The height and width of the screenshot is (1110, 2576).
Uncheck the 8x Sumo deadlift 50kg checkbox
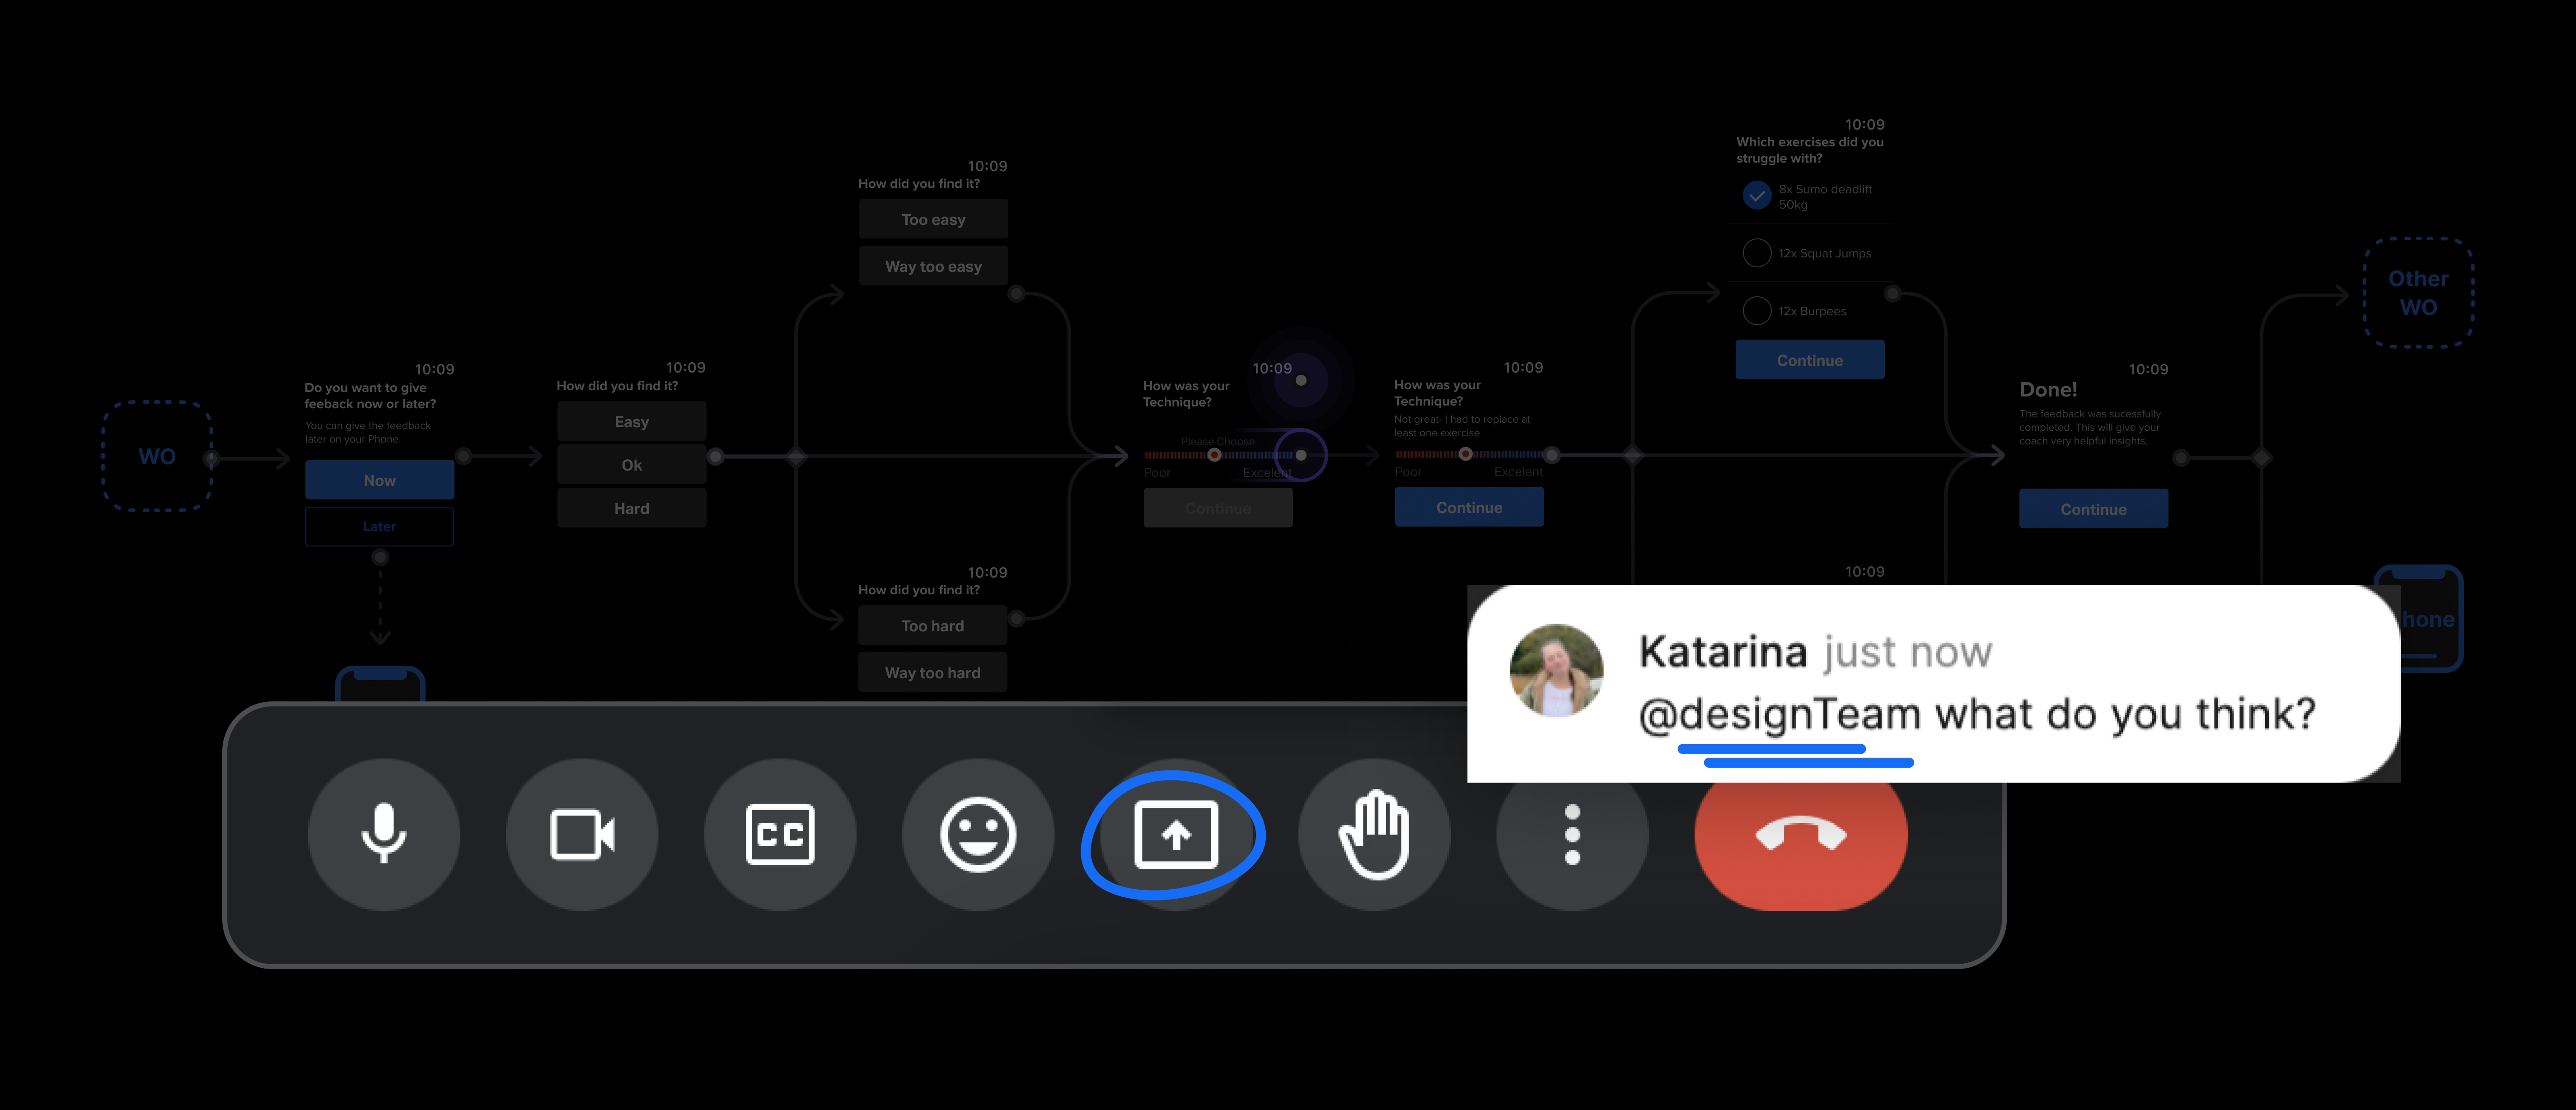[x=1756, y=196]
